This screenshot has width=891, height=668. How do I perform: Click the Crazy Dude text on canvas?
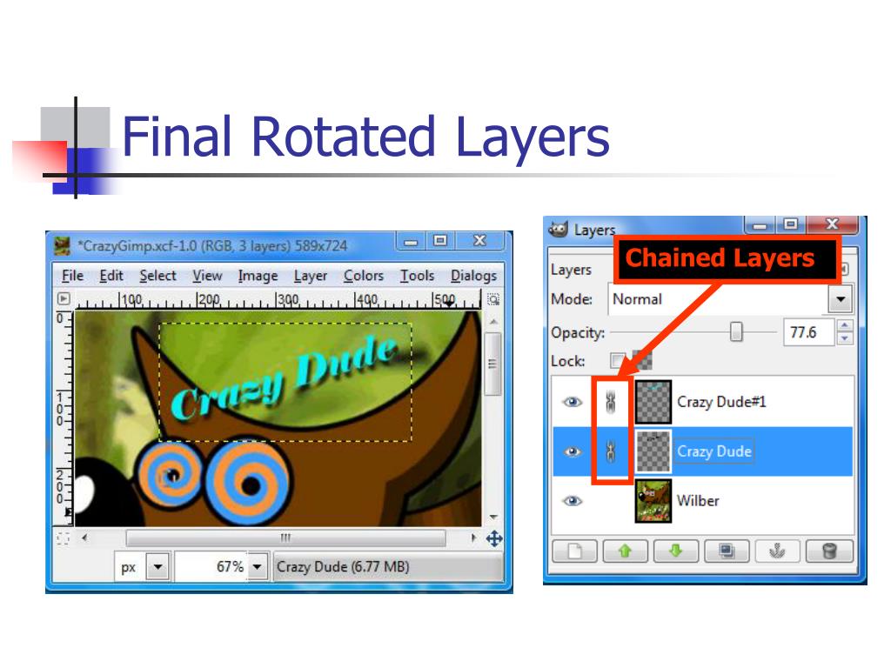point(285,377)
